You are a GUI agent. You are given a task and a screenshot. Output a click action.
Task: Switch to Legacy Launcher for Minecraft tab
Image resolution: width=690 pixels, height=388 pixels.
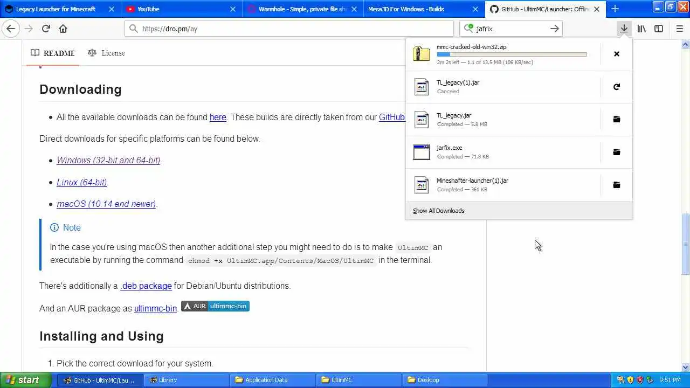[60, 9]
